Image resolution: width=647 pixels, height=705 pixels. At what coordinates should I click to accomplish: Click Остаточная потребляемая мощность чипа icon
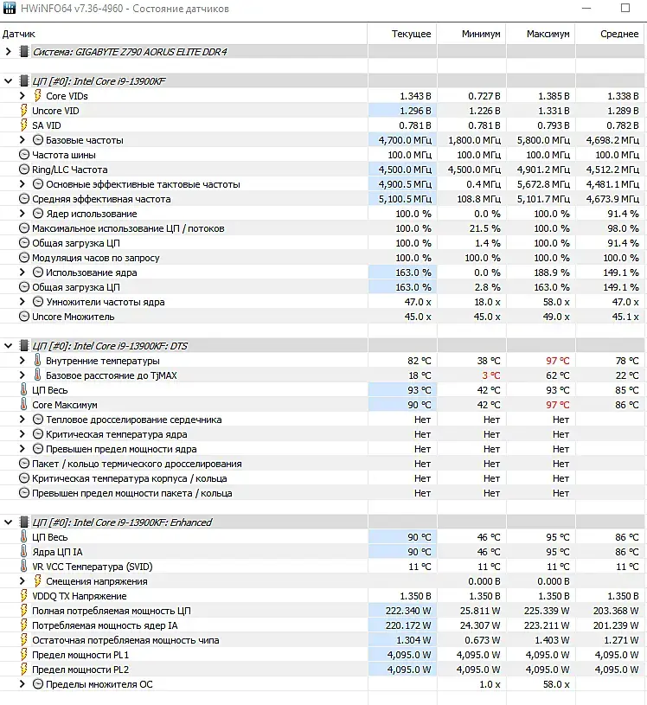[24, 640]
